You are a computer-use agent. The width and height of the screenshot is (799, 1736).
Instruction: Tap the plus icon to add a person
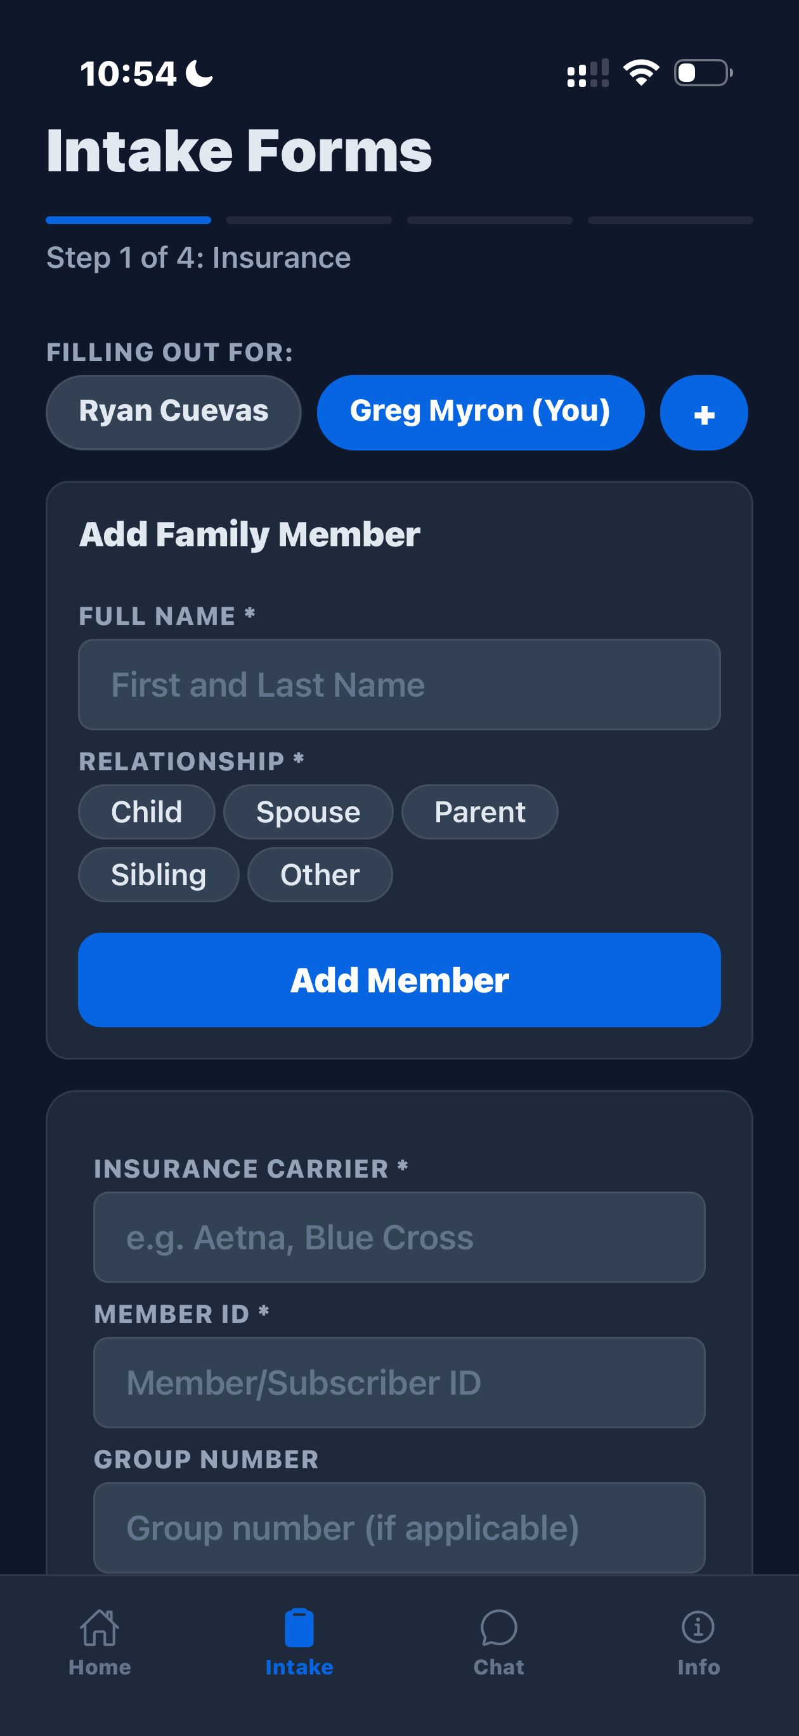pos(703,412)
